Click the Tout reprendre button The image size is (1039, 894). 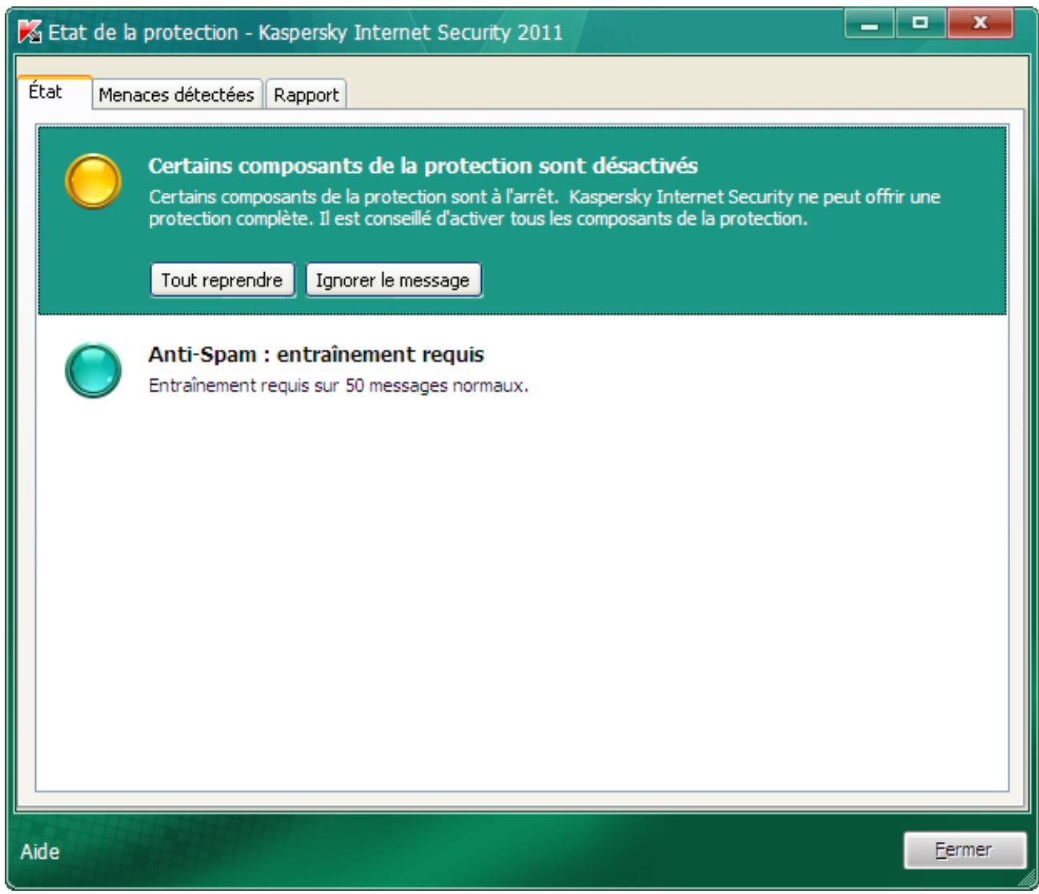tap(222, 280)
